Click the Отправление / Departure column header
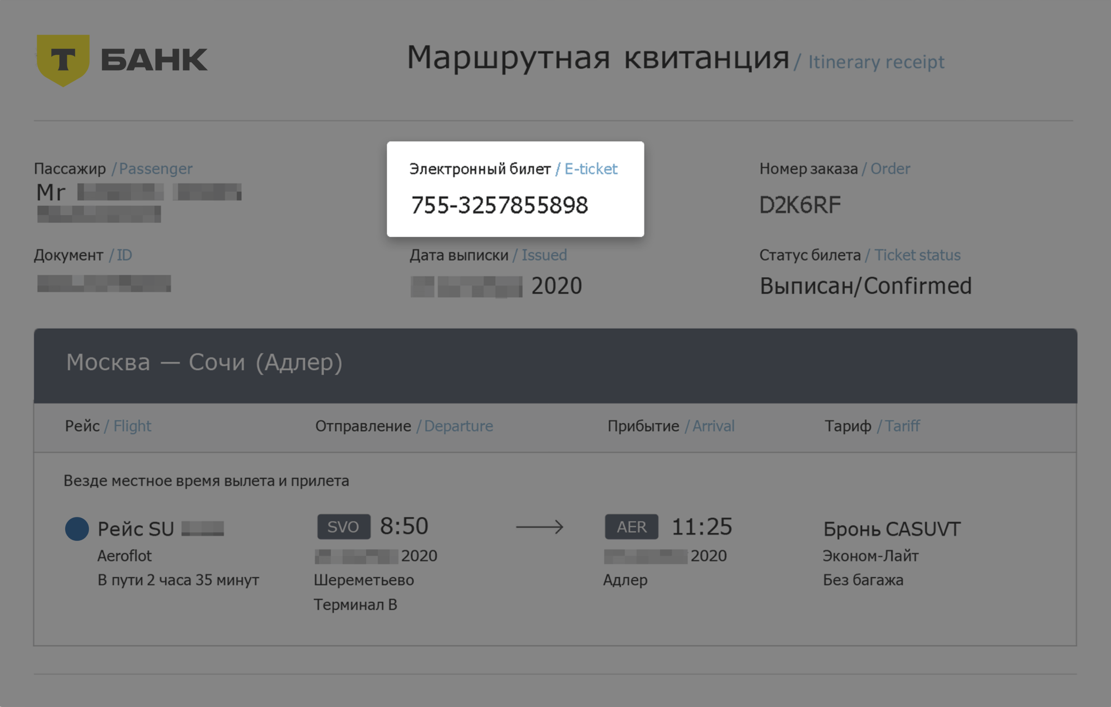This screenshot has height=707, width=1111. (404, 426)
